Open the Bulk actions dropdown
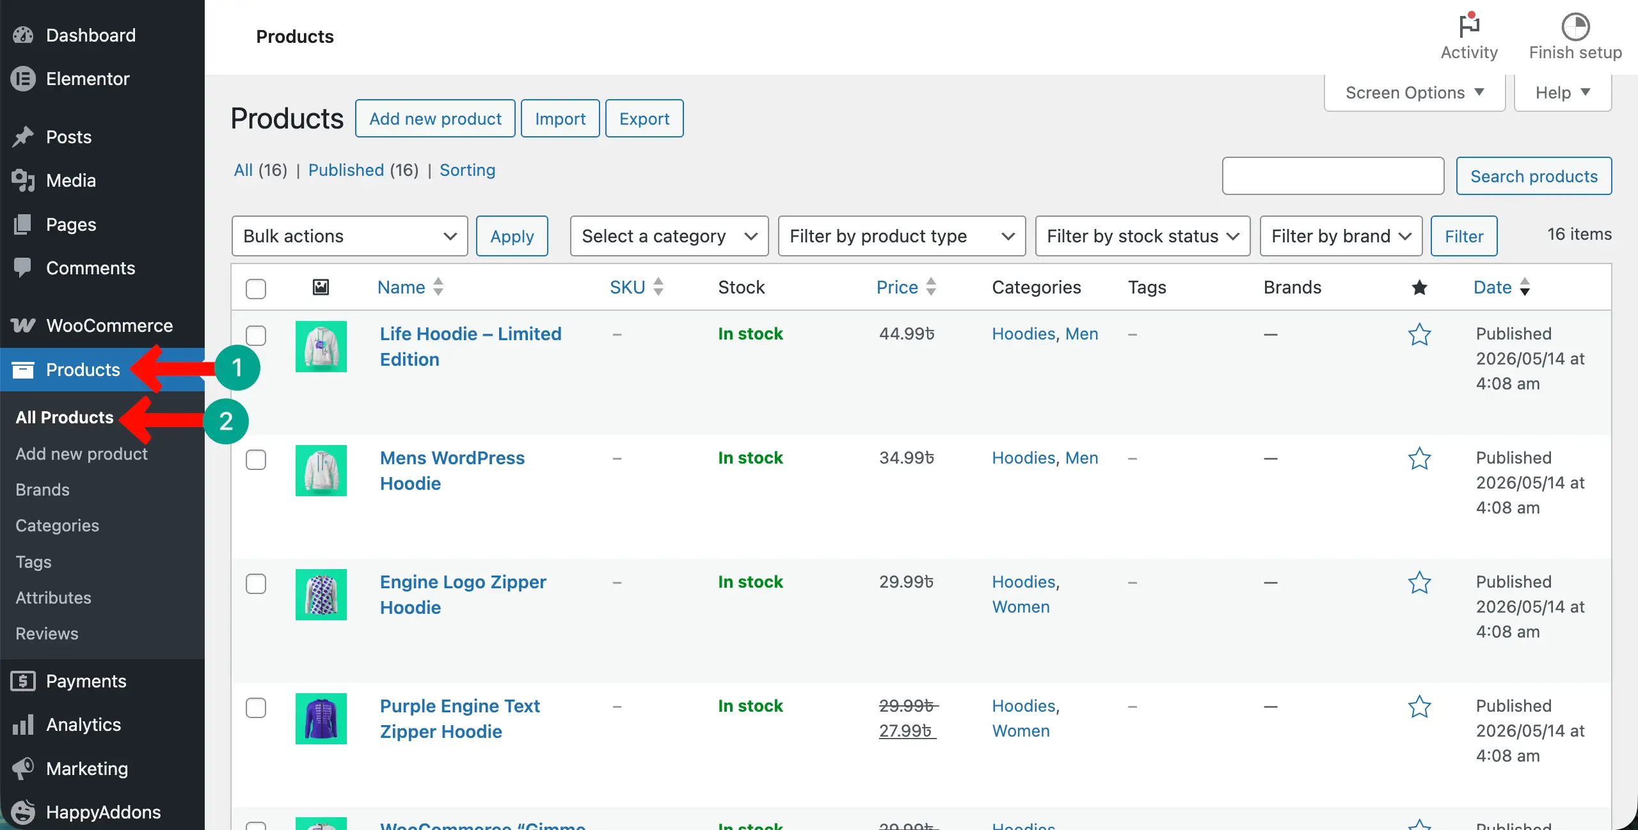This screenshot has height=830, width=1638. click(x=349, y=236)
